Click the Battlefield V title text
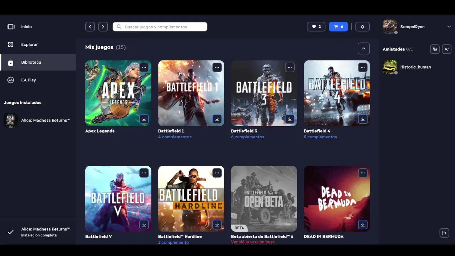 coord(98,236)
